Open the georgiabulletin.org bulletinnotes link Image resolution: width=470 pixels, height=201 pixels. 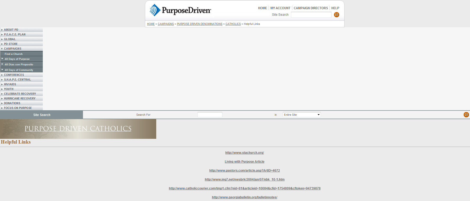click(x=244, y=197)
